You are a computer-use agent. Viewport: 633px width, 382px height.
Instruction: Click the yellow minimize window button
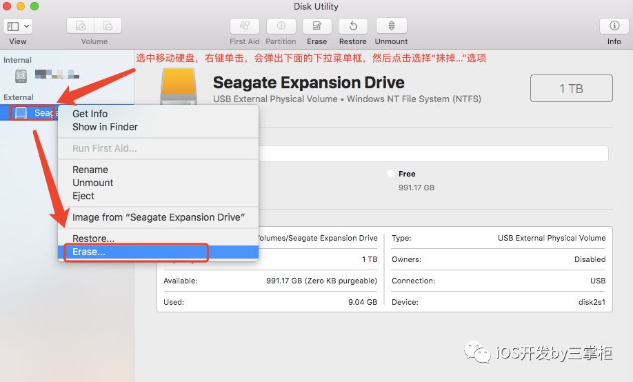[21, 6]
